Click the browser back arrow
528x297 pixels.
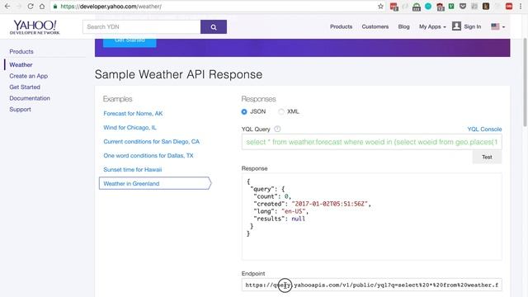(7, 7)
